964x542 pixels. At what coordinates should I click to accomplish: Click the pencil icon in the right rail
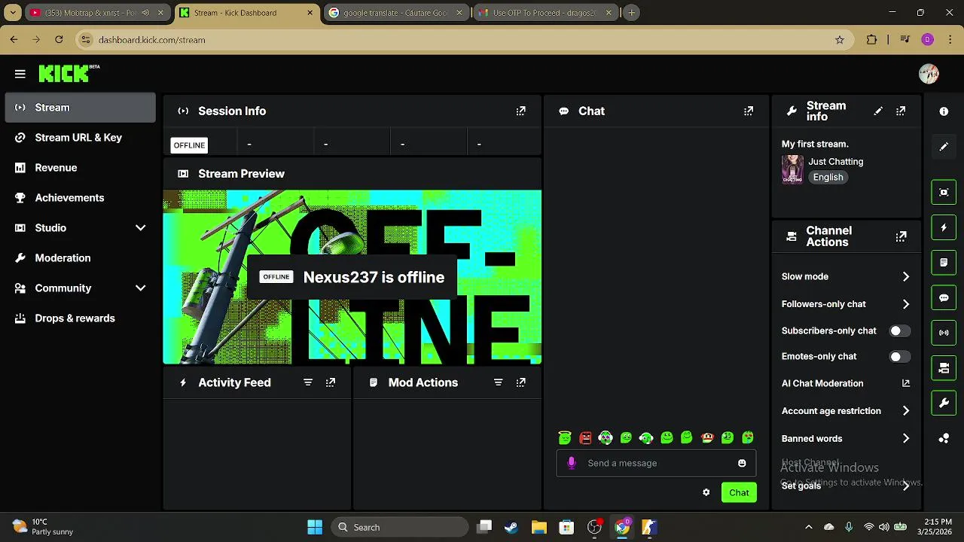point(944,147)
